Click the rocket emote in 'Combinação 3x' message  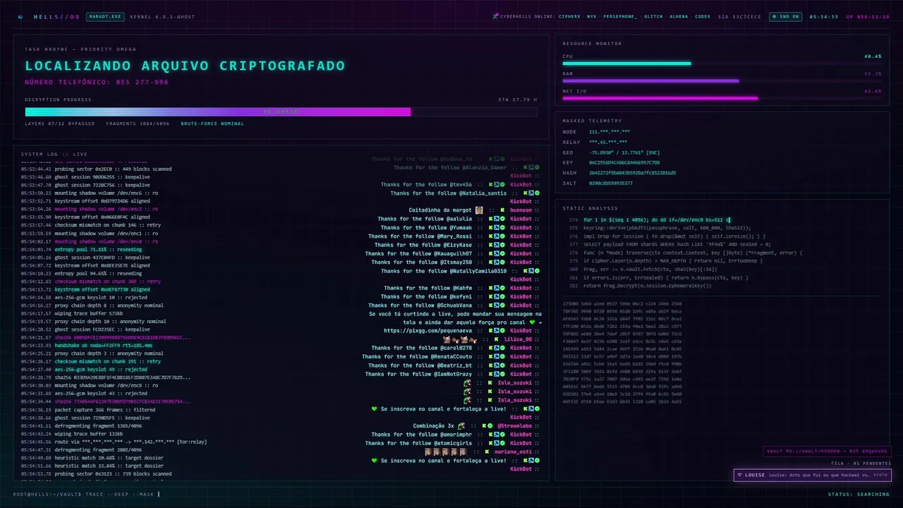(x=461, y=426)
